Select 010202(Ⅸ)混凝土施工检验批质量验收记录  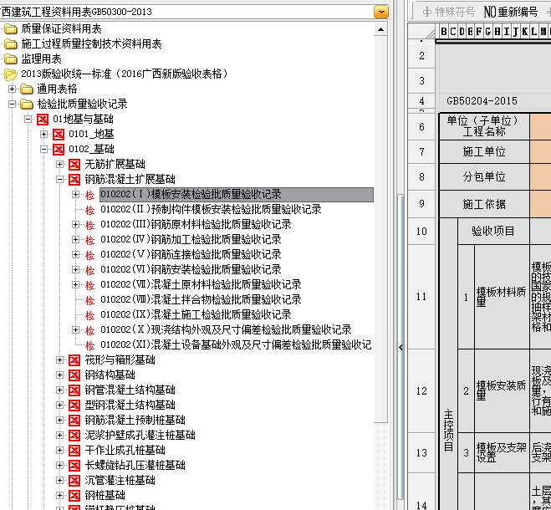[191, 314]
